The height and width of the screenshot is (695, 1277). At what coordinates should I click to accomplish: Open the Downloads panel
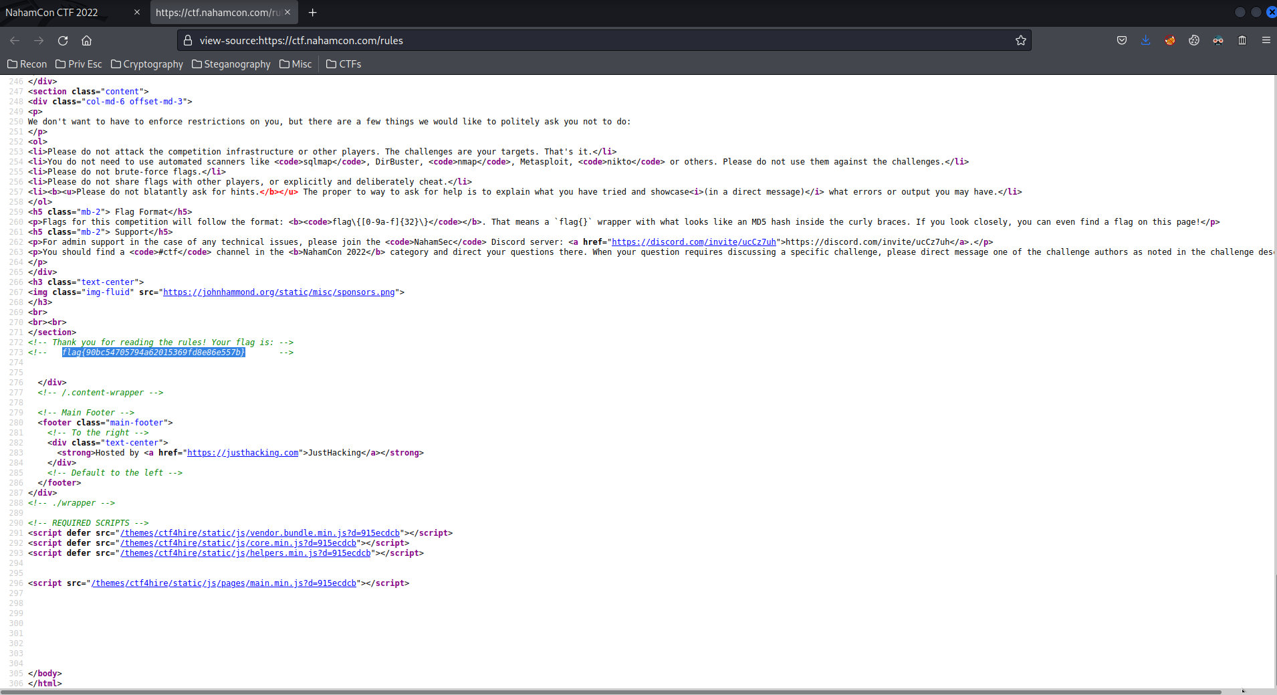point(1146,41)
